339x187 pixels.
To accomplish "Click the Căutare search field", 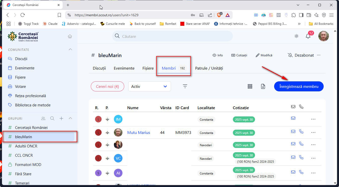I will [172, 36].
